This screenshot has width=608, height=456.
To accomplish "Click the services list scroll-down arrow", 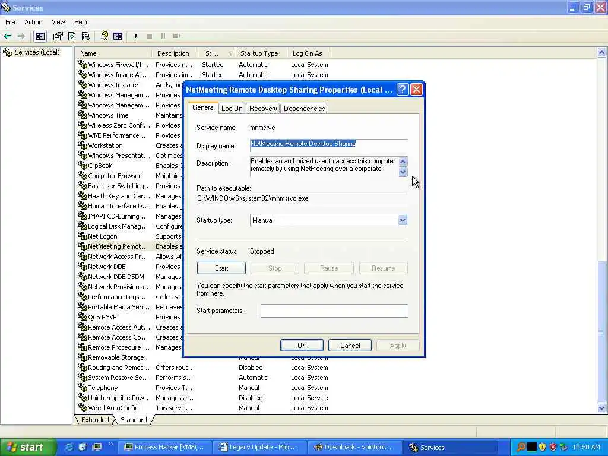I will [x=602, y=408].
